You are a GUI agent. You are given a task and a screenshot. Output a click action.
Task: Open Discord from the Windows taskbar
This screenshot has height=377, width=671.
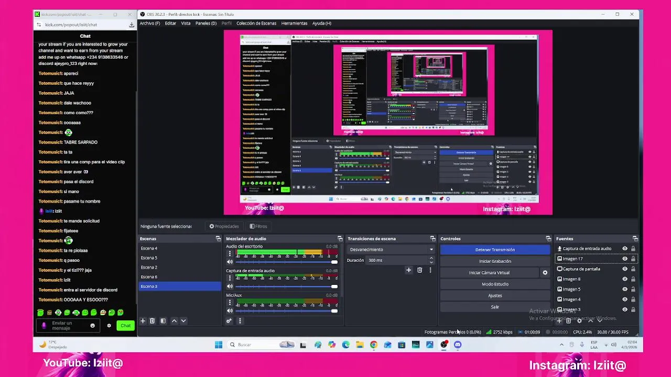pos(458,345)
